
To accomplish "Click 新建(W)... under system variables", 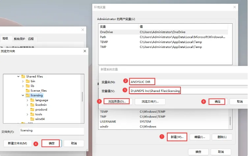I will pyautogui.click(x=177, y=137).
